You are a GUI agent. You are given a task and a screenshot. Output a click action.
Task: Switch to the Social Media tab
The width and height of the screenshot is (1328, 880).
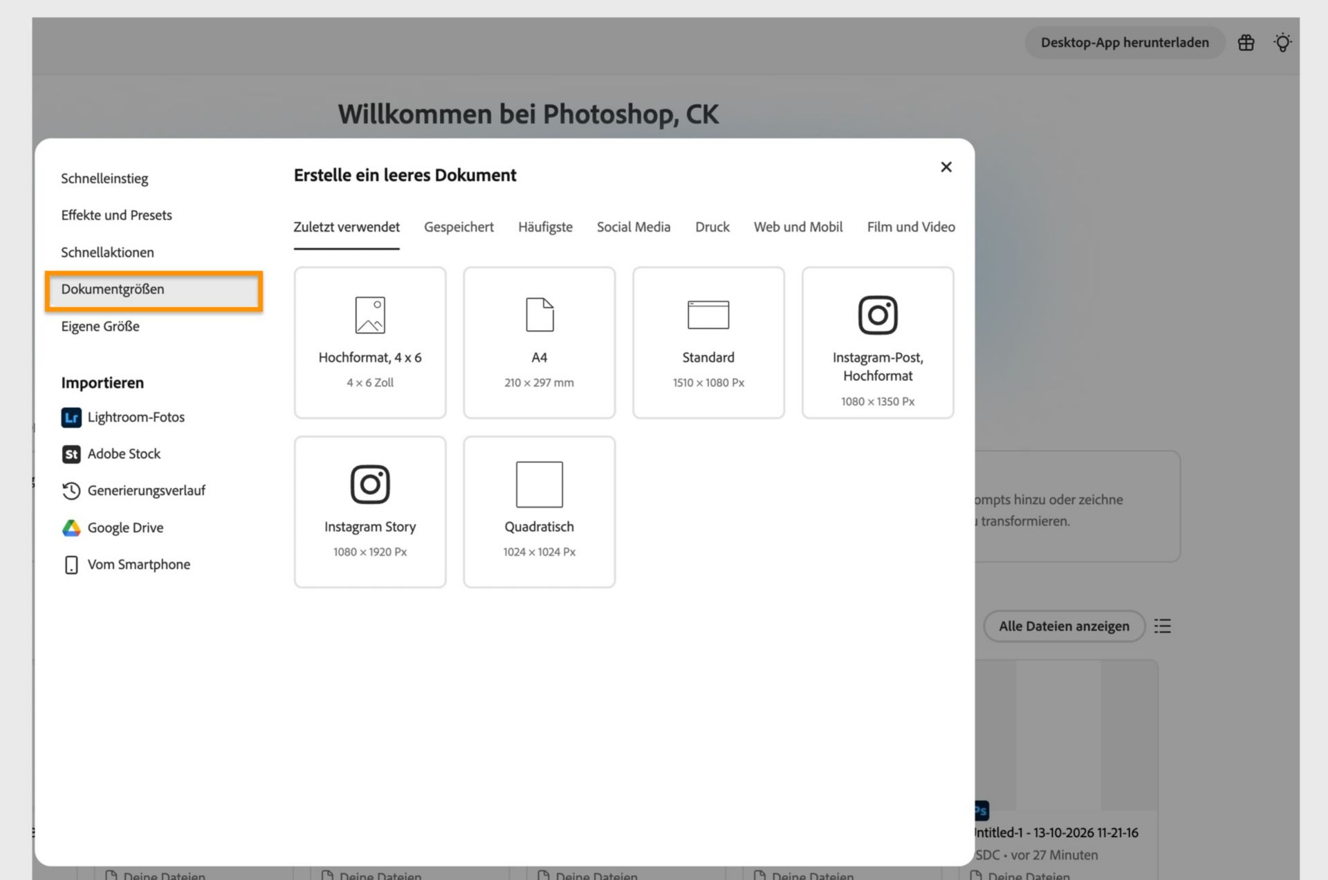coord(634,227)
